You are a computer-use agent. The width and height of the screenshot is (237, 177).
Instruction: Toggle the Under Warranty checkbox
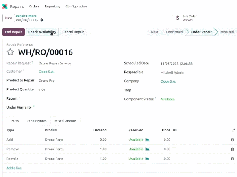40,107
